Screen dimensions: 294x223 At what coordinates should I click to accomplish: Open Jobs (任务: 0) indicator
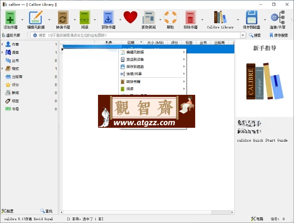pos(278,219)
